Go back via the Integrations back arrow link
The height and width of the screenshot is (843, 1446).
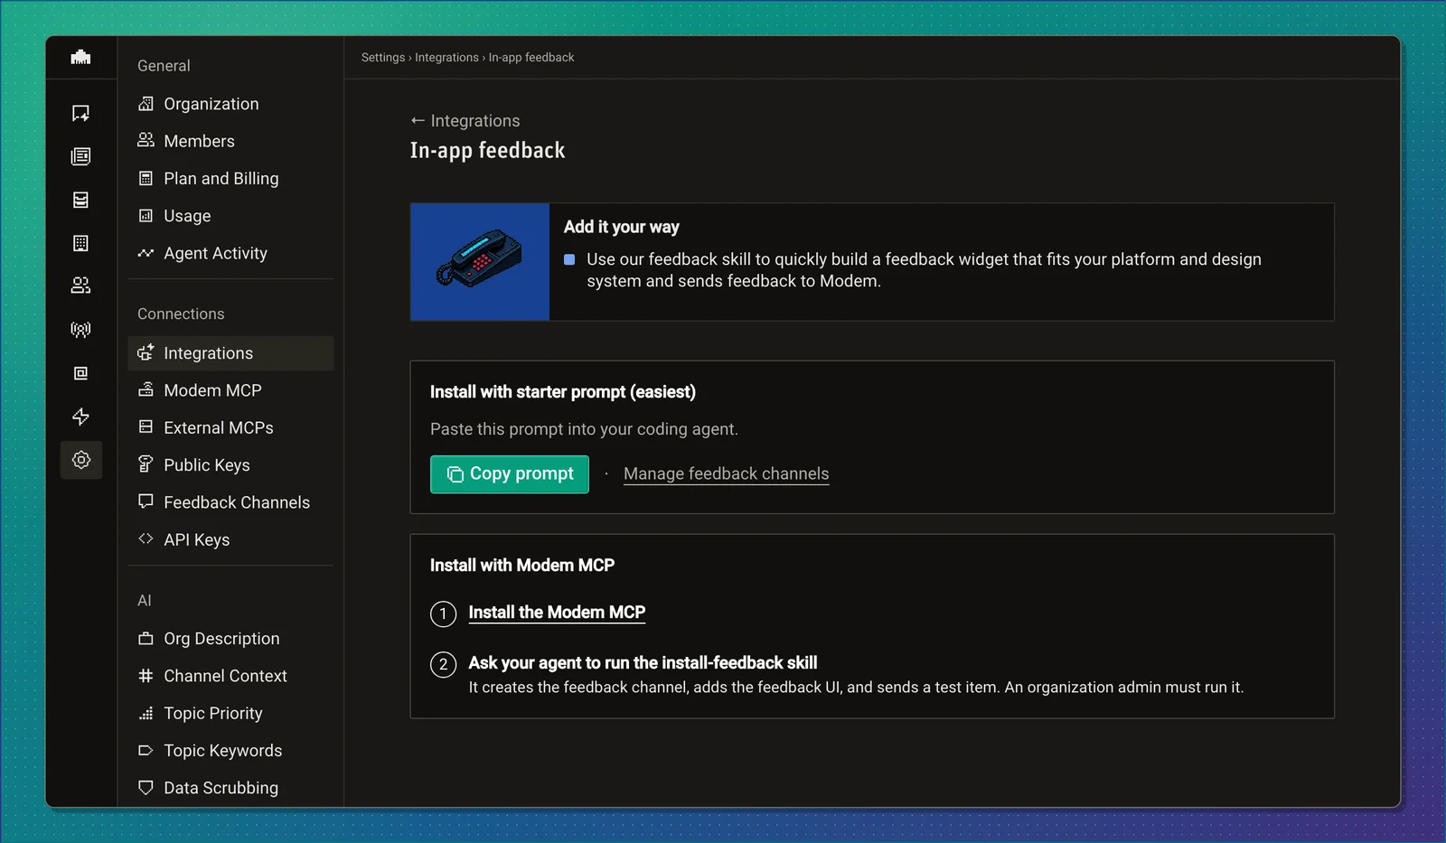(465, 121)
